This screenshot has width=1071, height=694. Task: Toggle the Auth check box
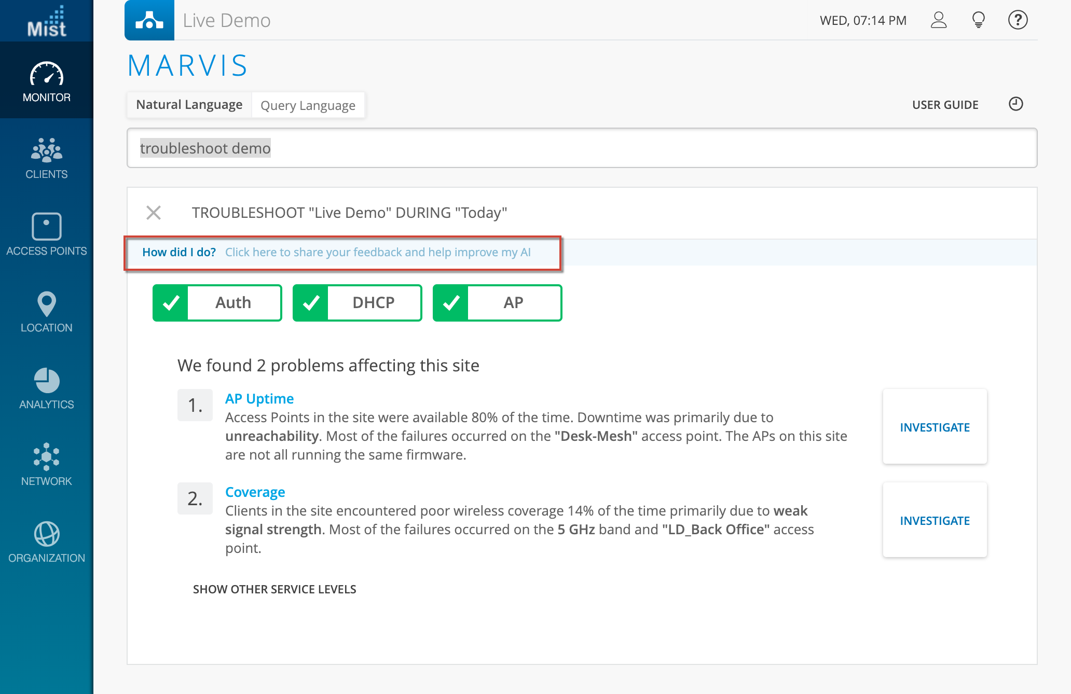(171, 303)
